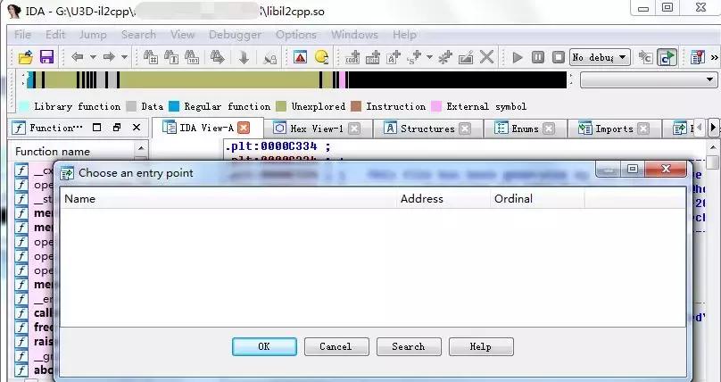The image size is (721, 382).
Task: Click the 's' string style icon
Action: 415,57
